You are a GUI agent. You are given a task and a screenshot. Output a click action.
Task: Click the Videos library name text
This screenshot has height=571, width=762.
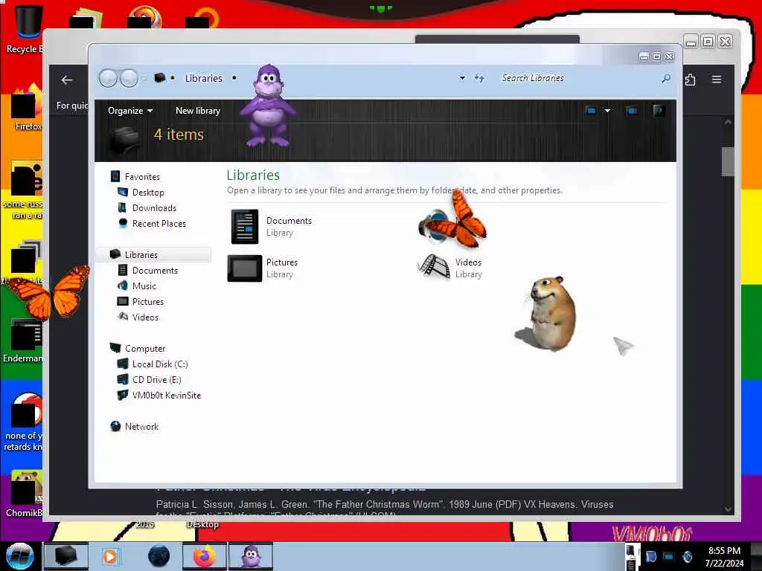click(469, 262)
